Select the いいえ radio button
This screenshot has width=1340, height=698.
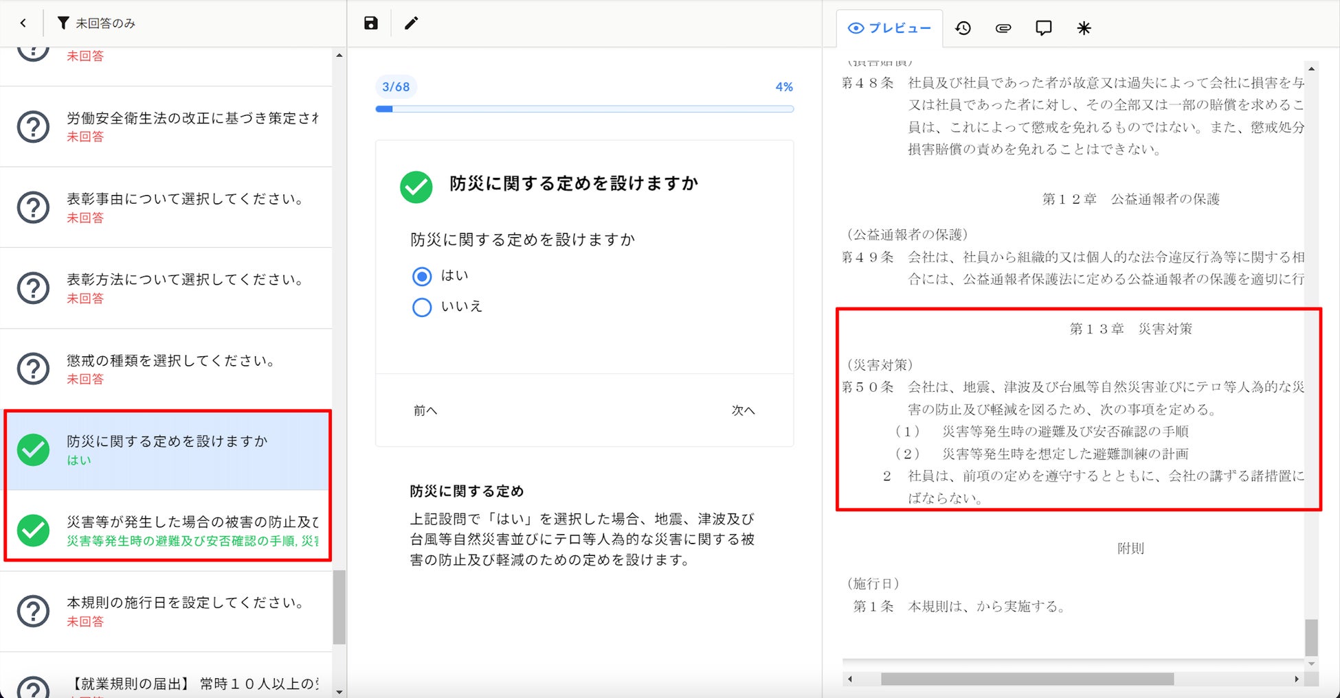coord(422,307)
